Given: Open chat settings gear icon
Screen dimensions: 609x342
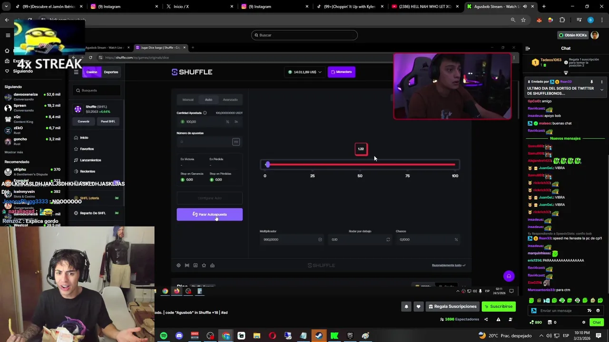Looking at the screenshot, I should click(584, 323).
